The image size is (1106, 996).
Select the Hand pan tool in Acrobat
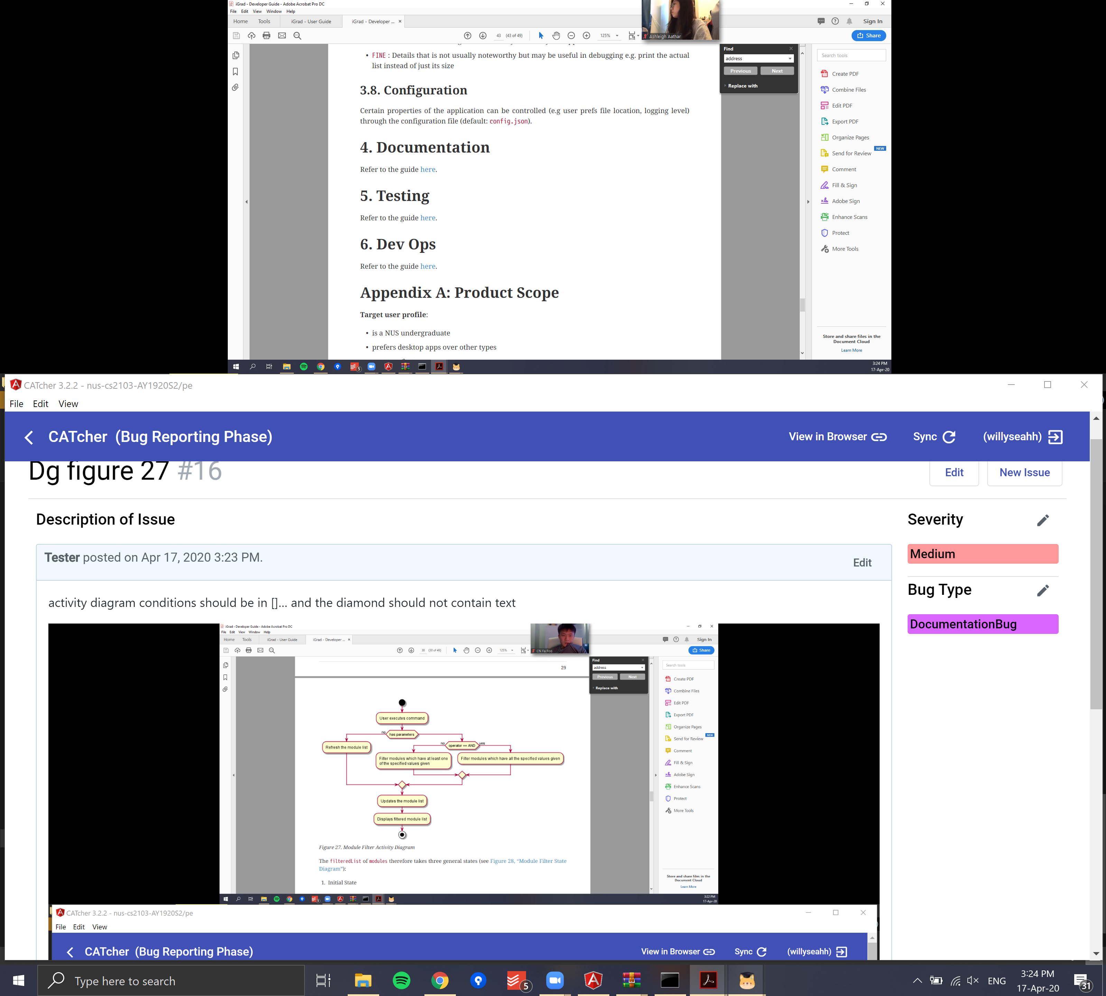click(556, 36)
